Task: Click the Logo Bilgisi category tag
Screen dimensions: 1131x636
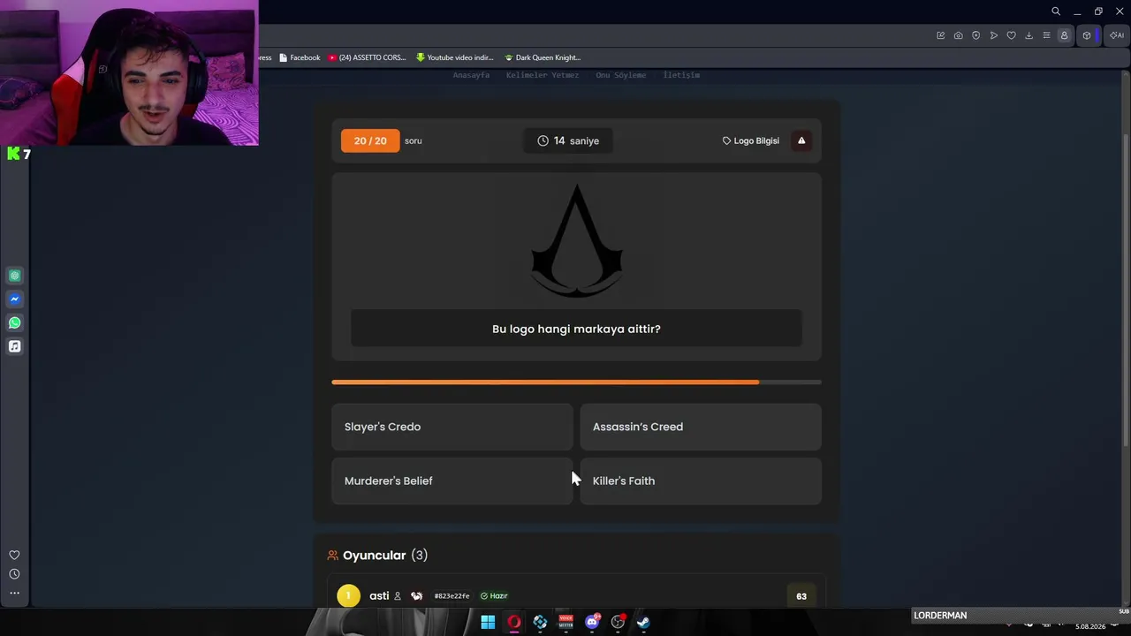Action: point(751,140)
